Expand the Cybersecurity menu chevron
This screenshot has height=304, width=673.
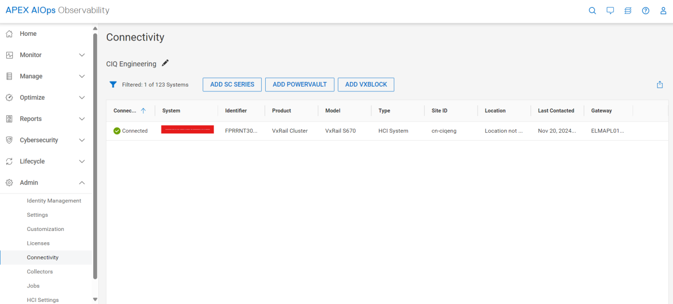pos(82,140)
